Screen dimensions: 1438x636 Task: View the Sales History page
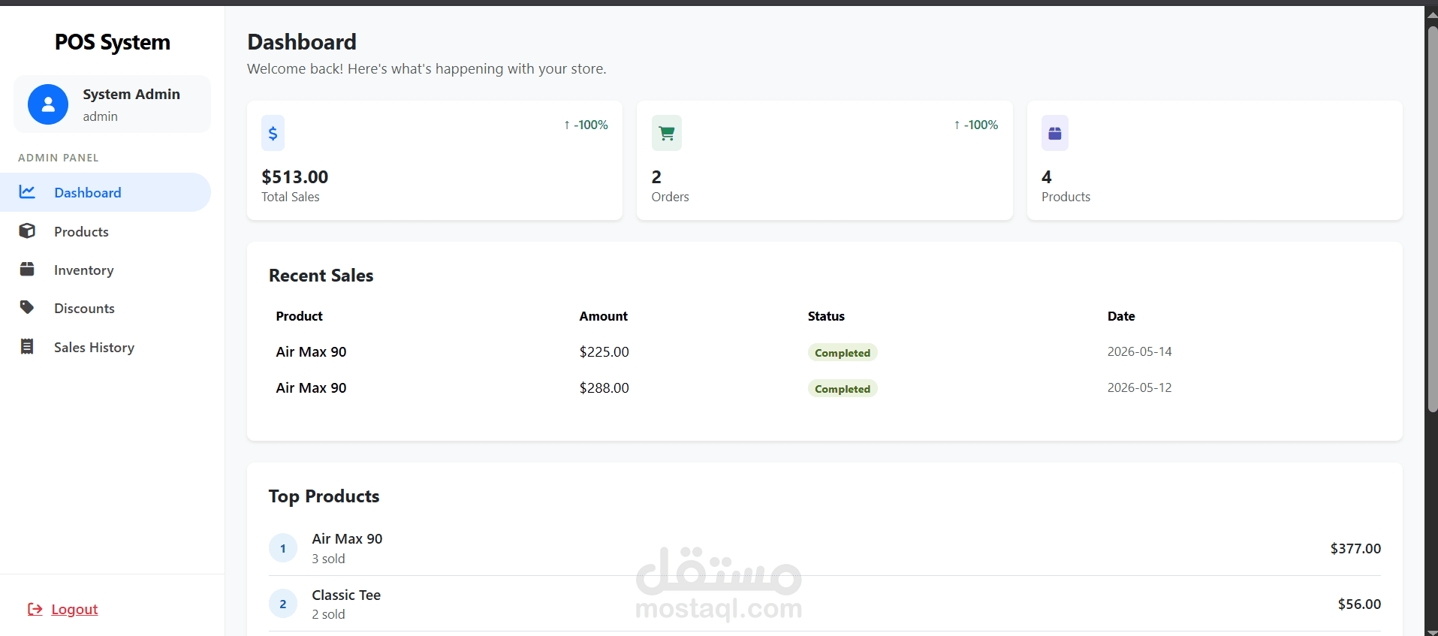tap(105, 347)
